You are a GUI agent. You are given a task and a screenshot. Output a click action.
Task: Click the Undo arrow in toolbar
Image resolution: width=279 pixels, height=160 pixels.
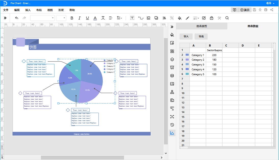point(17,18)
